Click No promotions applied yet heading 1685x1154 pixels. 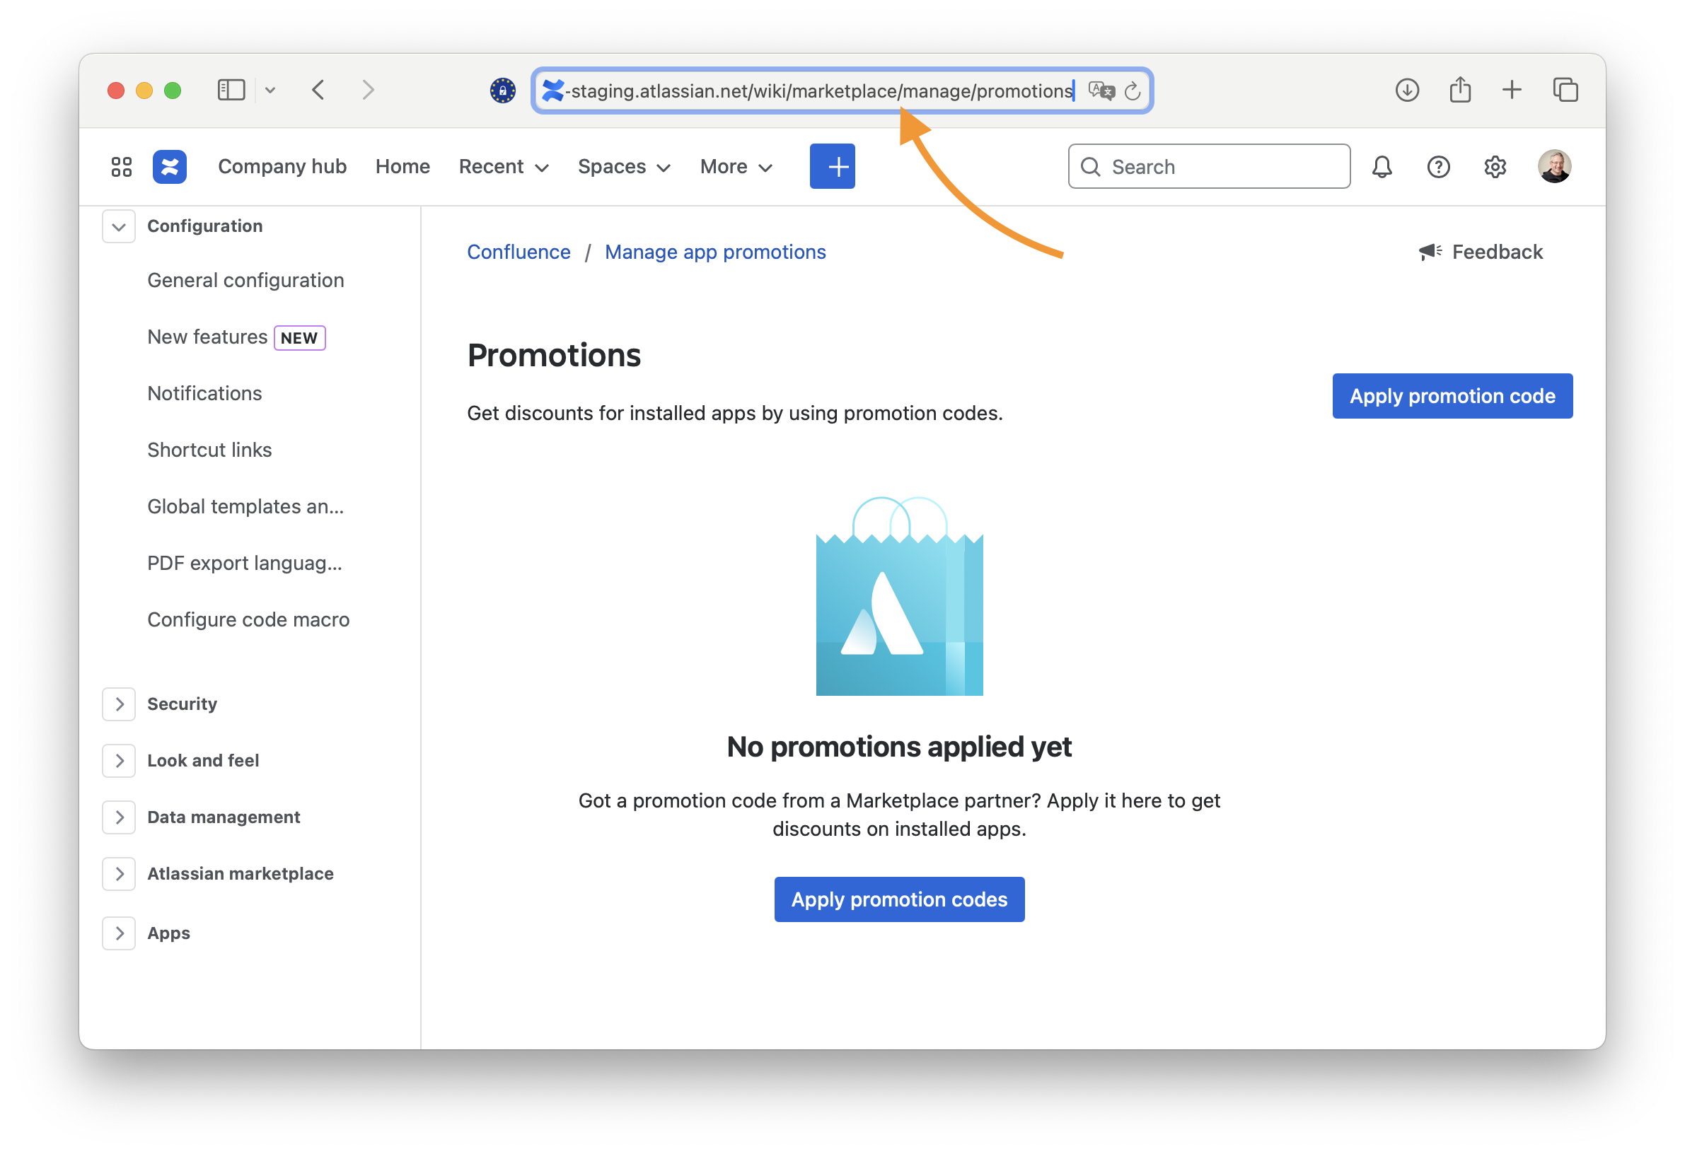click(x=899, y=747)
